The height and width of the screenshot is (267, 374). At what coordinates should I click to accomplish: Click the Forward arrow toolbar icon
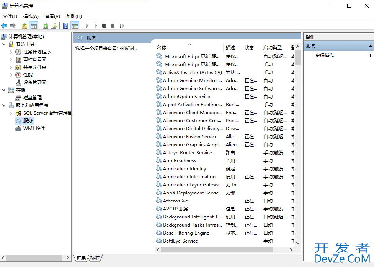tap(13, 26)
